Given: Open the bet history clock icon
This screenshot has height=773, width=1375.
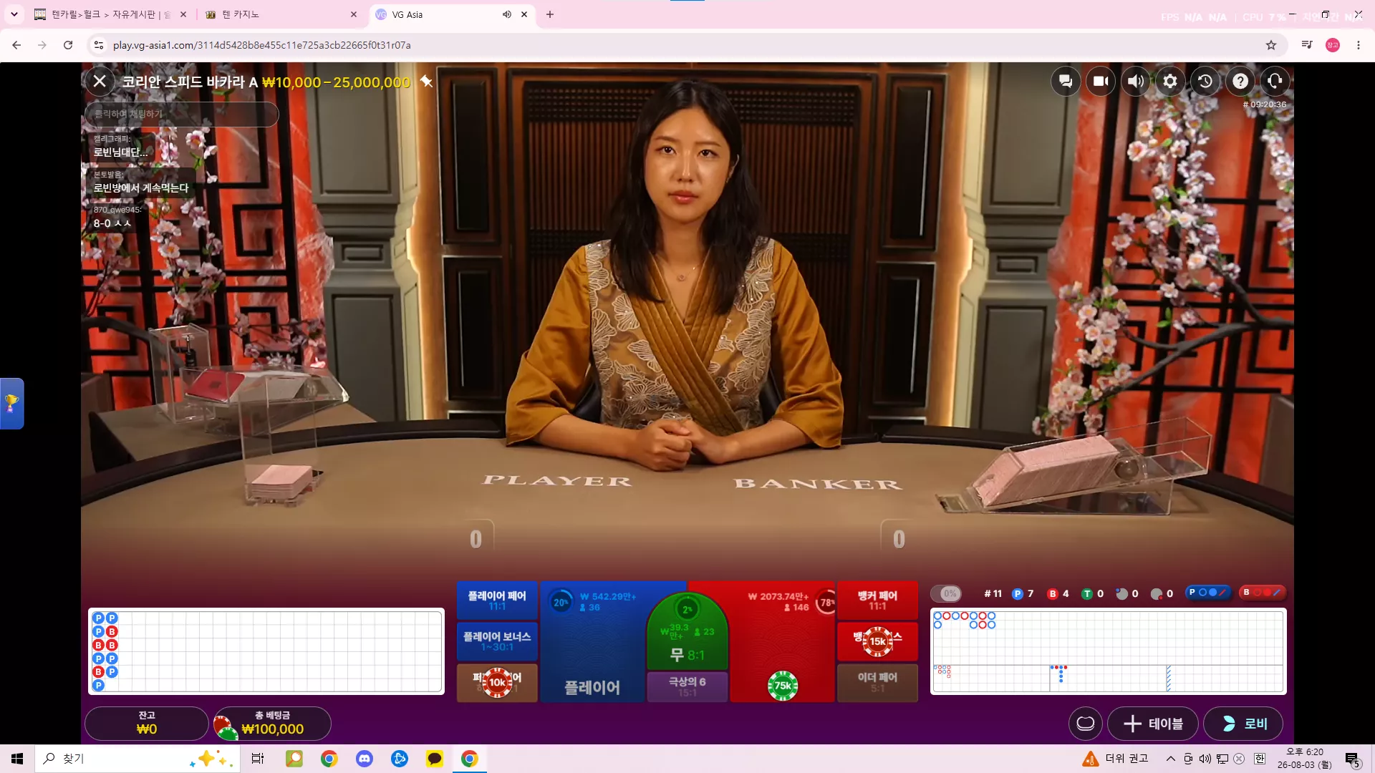Looking at the screenshot, I should [x=1205, y=82].
